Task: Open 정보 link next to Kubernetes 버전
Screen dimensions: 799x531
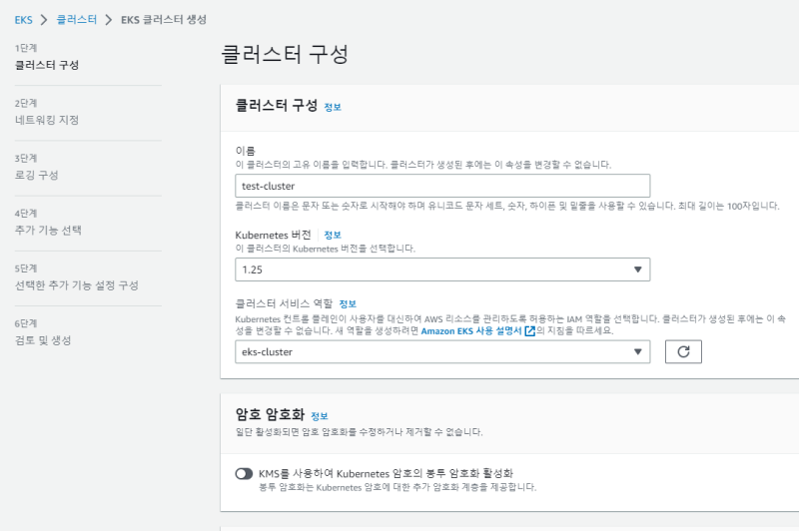Action: (333, 235)
